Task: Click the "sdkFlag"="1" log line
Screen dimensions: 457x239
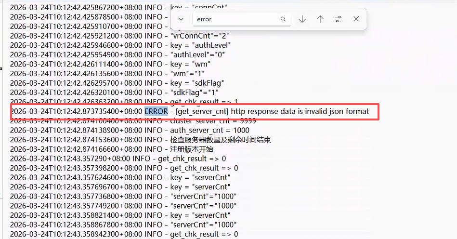Action: pyautogui.click(x=195, y=93)
